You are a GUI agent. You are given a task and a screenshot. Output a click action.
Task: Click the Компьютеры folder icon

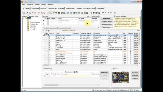28,24
